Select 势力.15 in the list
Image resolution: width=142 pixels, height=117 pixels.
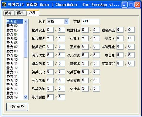coord(15,80)
